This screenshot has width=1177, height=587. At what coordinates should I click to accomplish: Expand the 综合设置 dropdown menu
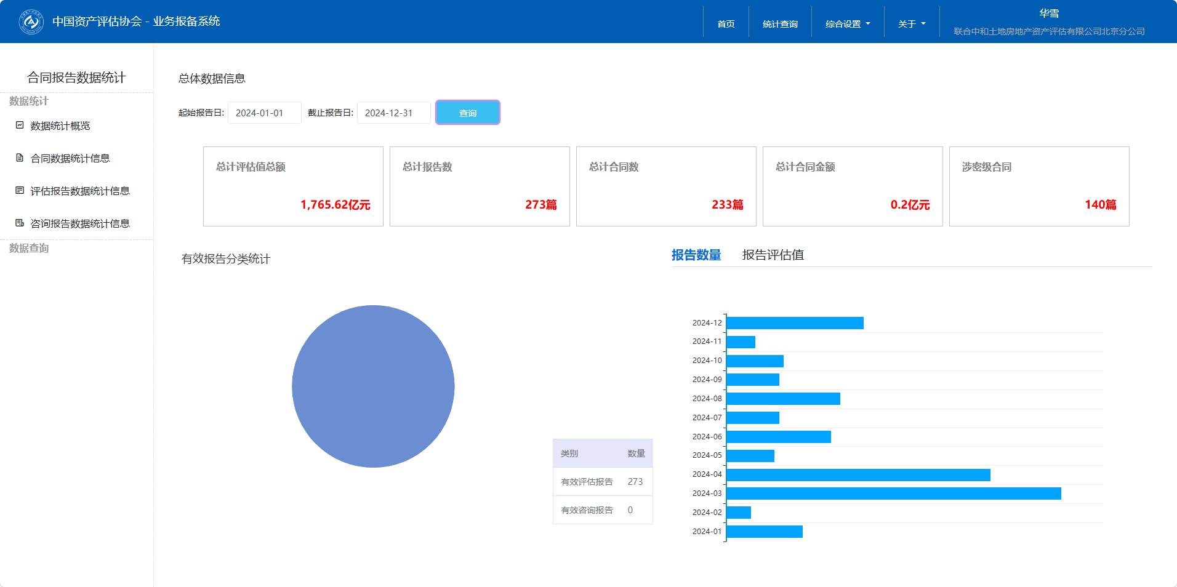click(847, 24)
